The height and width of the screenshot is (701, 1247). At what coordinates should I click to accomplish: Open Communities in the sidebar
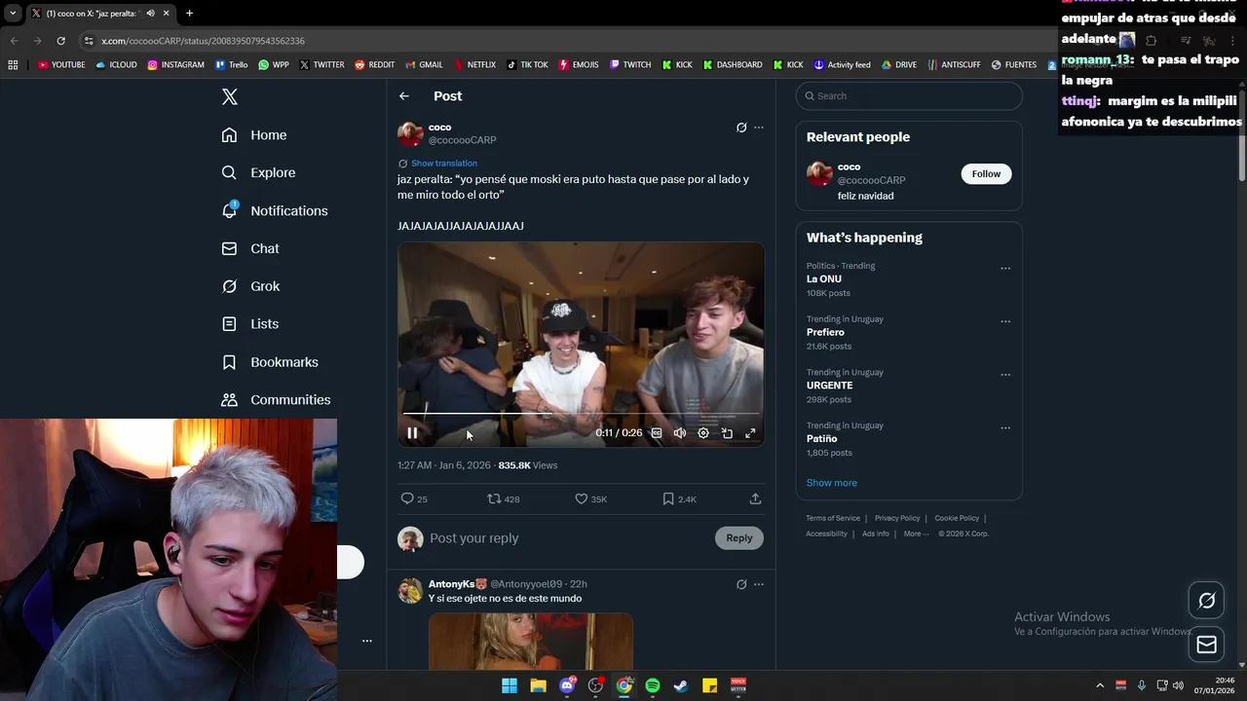click(x=276, y=400)
